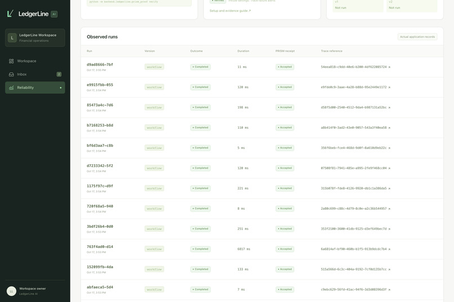
Task: Open external link icon for trace 6a6814af
Action: [x=389, y=249]
